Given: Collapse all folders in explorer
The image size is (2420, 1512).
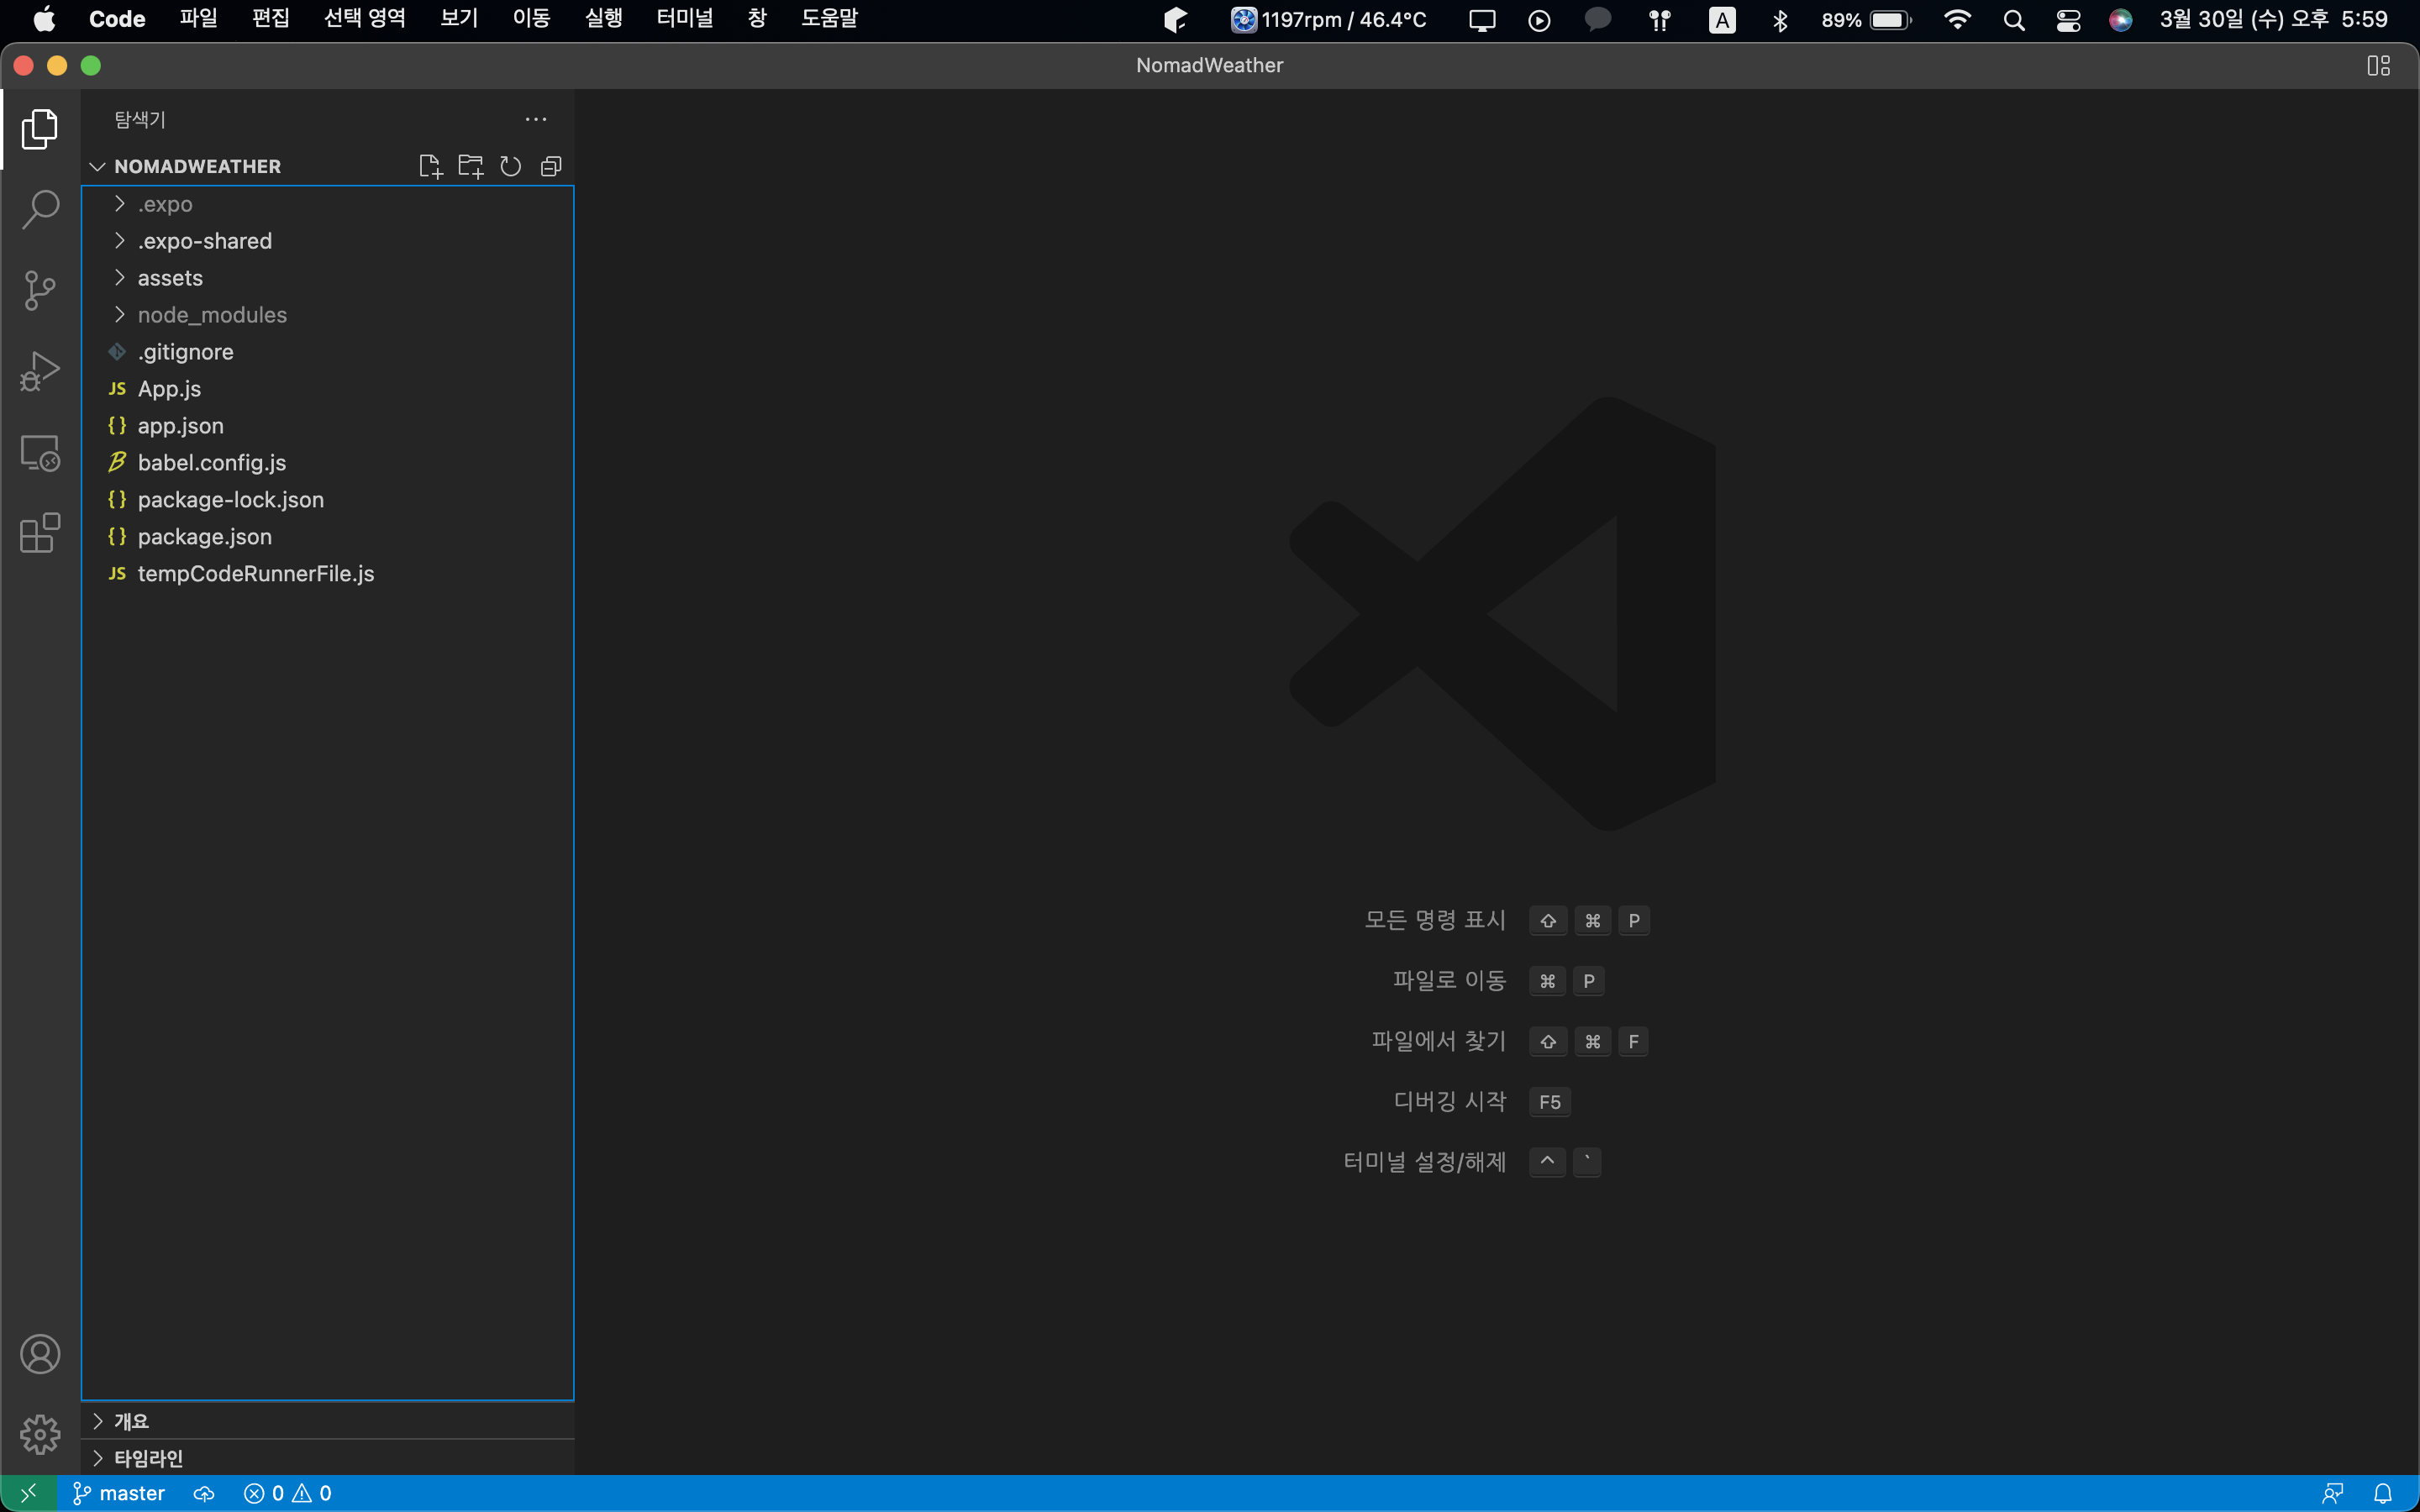Looking at the screenshot, I should click(551, 166).
